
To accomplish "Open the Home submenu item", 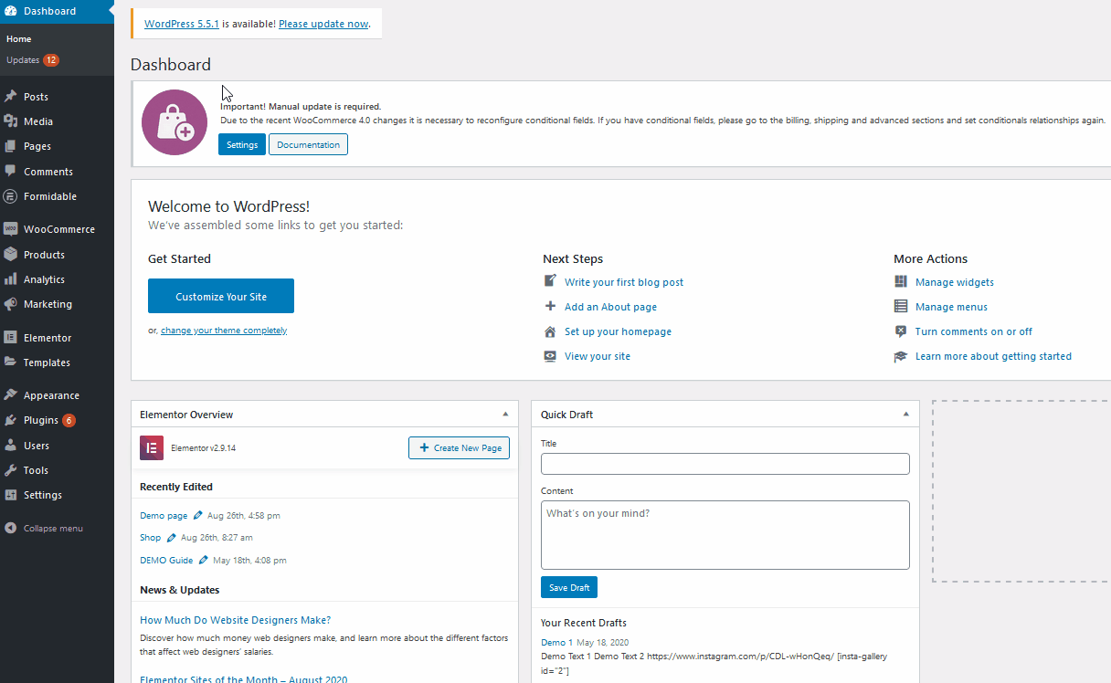I will point(18,38).
